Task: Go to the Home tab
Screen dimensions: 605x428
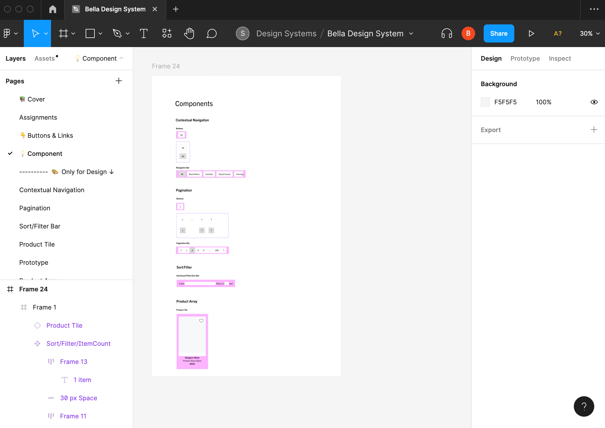Action: tap(53, 9)
